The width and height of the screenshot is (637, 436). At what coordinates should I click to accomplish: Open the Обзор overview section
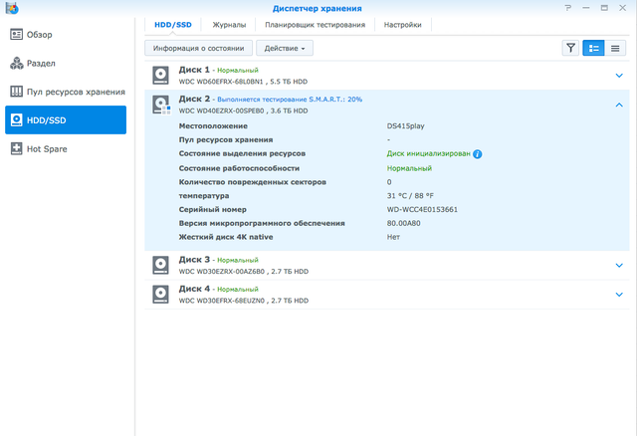[66, 35]
